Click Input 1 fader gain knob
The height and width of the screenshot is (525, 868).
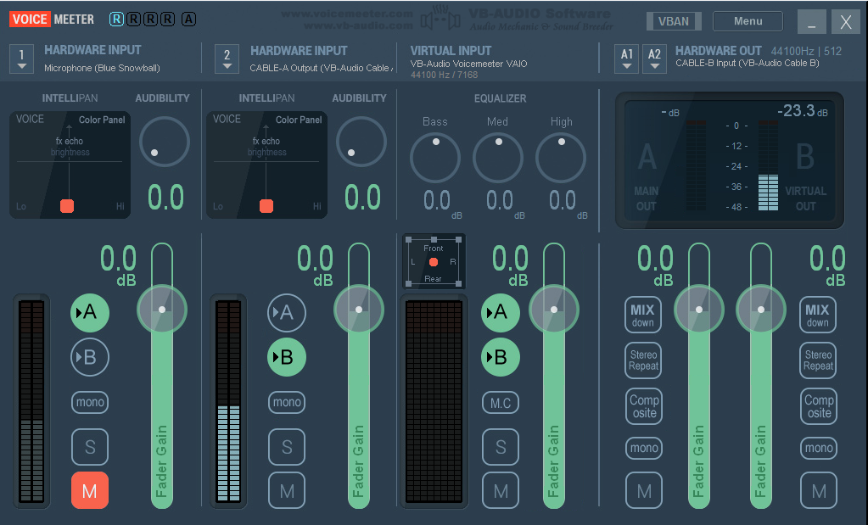click(162, 310)
